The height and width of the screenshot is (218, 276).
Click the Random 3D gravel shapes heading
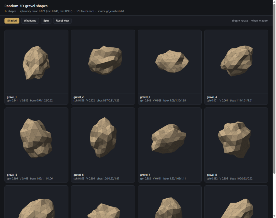click(x=26, y=6)
